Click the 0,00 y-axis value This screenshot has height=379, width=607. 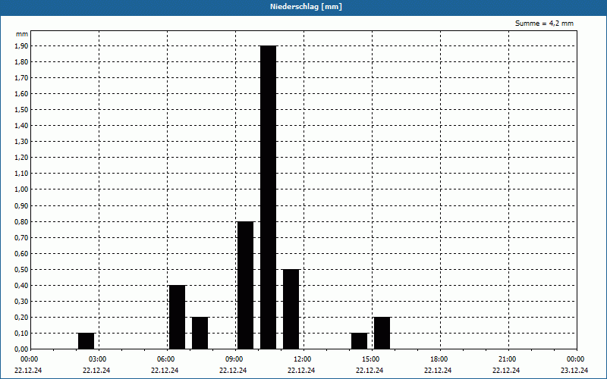pos(21,349)
